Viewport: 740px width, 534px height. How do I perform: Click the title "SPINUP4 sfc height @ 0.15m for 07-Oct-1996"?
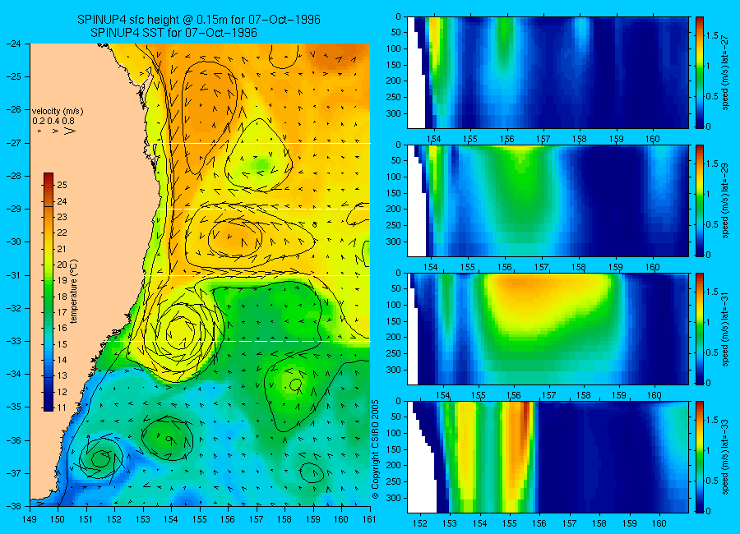pos(199,20)
